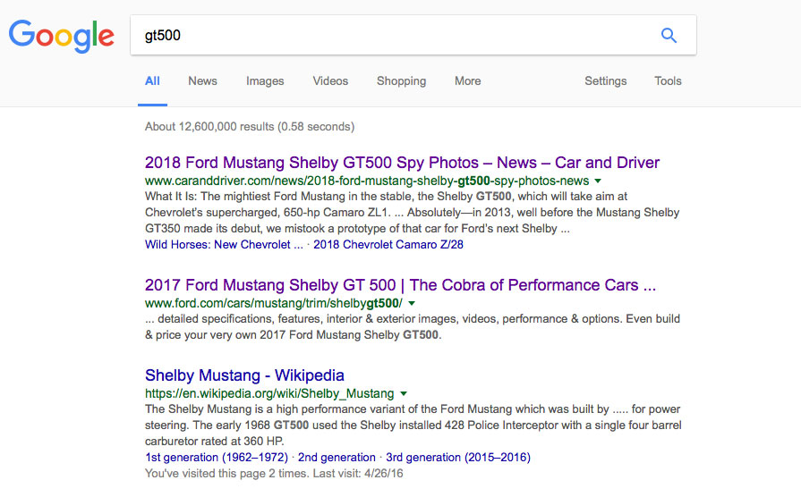Open the 3rd generation (2015–2016) sitelink
Viewport: 801px width, 497px height.
[x=458, y=457]
